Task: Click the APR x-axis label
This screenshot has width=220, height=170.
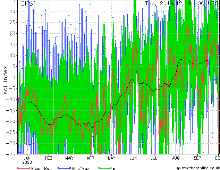Action: coord(91,158)
